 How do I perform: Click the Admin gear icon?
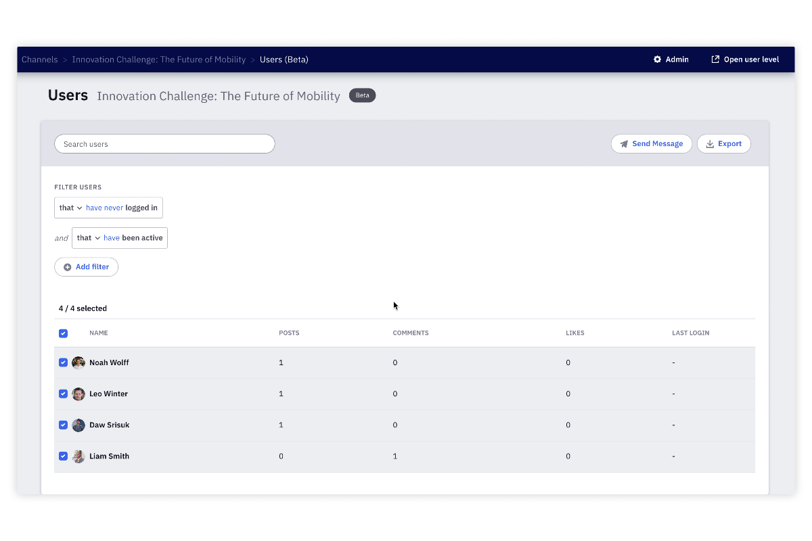tap(657, 60)
